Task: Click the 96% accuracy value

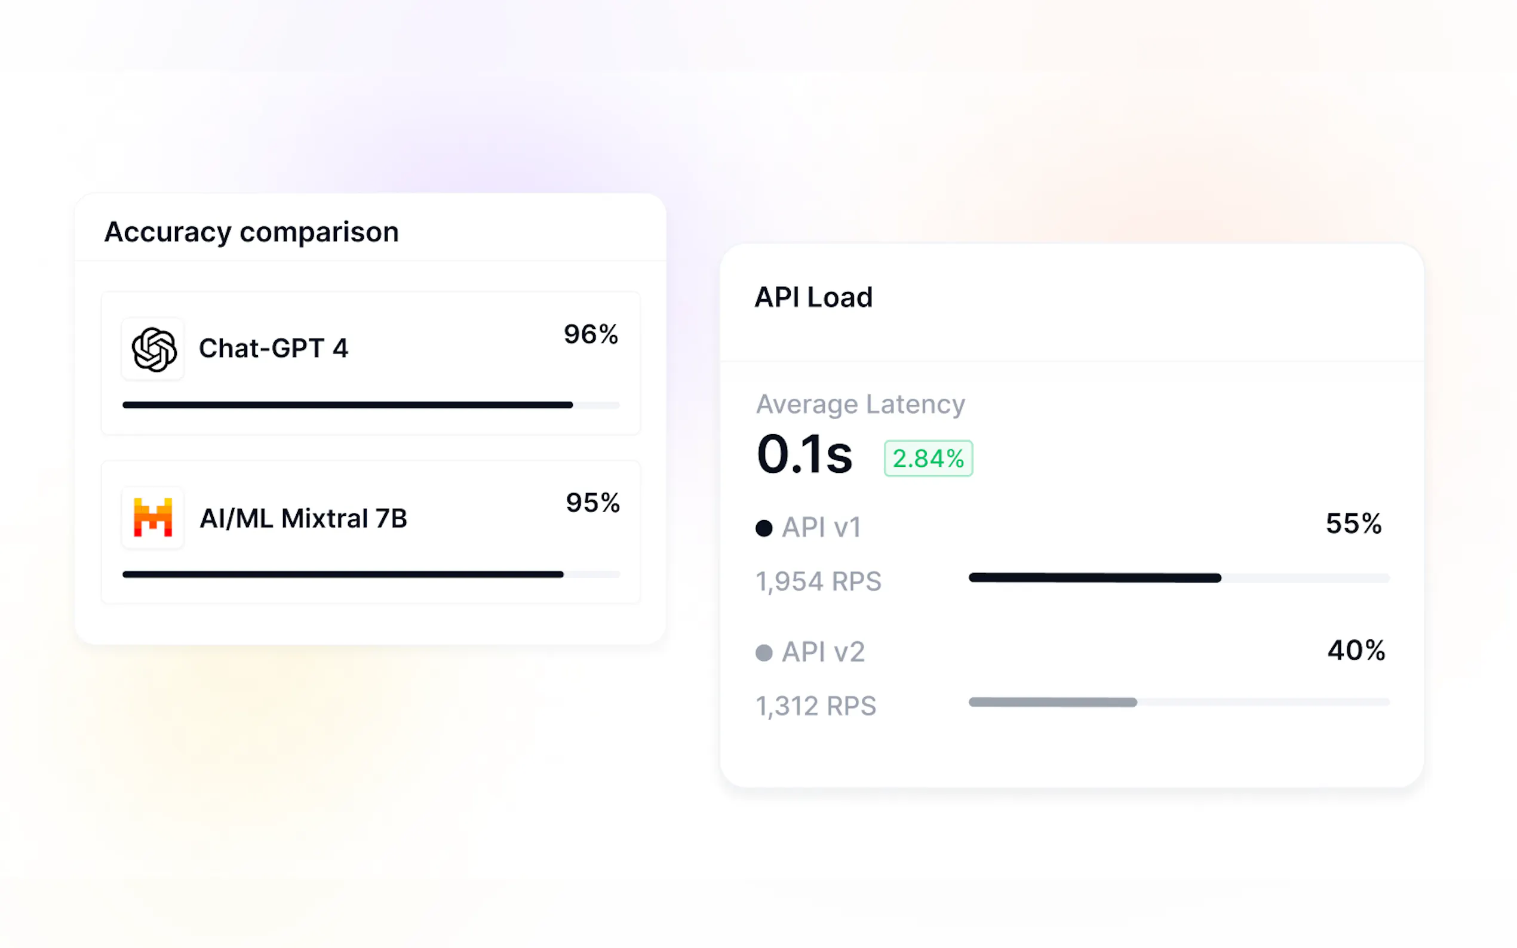Action: point(591,334)
